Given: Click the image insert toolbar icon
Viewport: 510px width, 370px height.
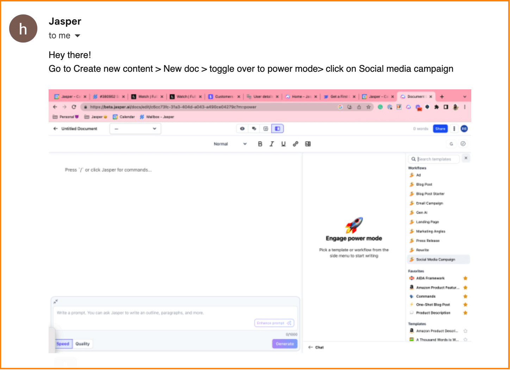Looking at the screenshot, I should (308, 144).
